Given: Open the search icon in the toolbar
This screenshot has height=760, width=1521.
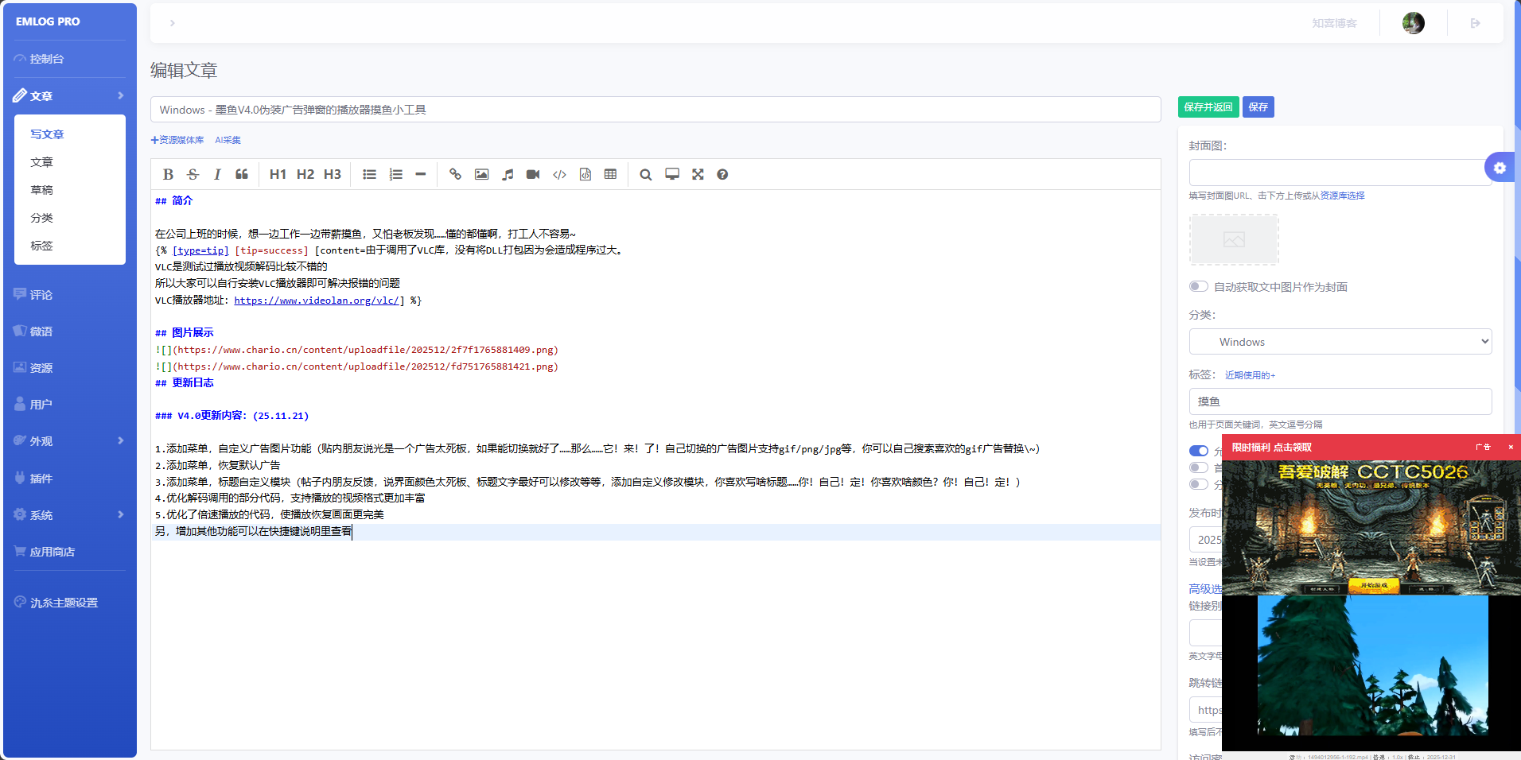Looking at the screenshot, I should coord(645,174).
